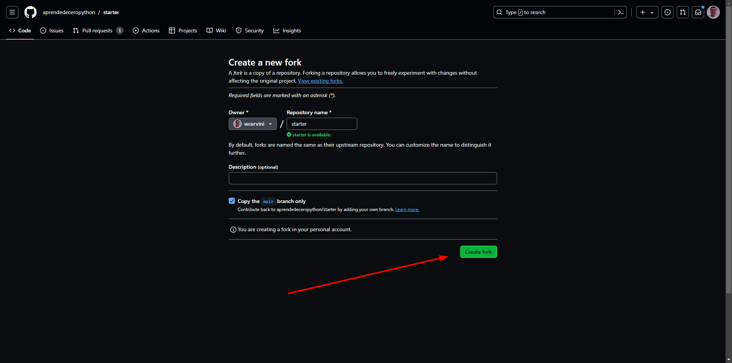Click the Create fork button
This screenshot has height=363, width=732.
tap(478, 252)
